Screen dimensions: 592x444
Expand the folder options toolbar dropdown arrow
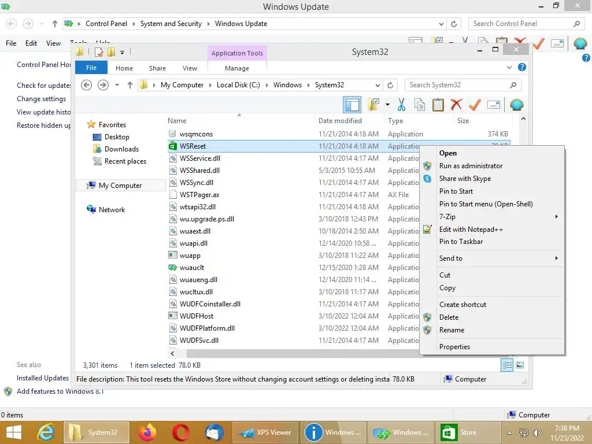point(387,105)
